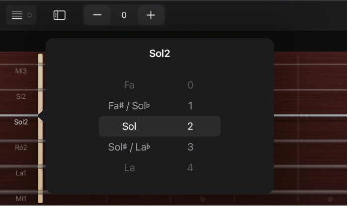
Task: Select the Mi3 string label
Action: [x=21, y=70]
